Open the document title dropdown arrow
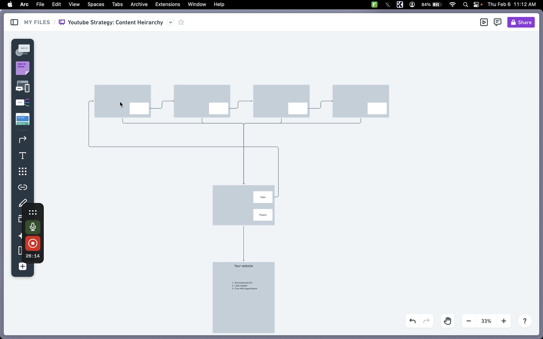Viewport: 543px width, 339px height. tap(171, 22)
